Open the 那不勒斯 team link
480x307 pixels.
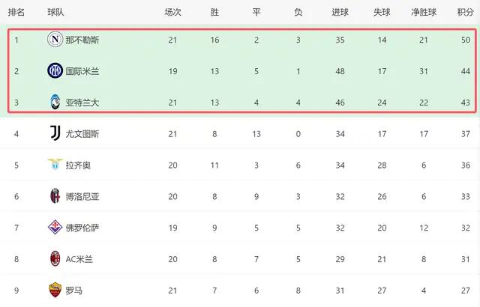[x=82, y=40]
